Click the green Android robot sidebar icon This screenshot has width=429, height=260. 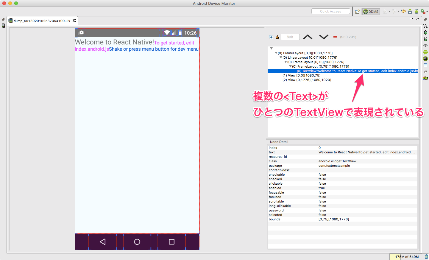click(x=425, y=52)
